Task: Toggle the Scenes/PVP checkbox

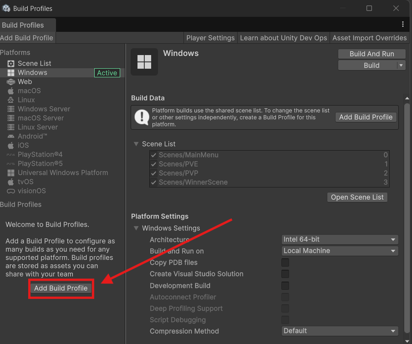Action: point(153,173)
